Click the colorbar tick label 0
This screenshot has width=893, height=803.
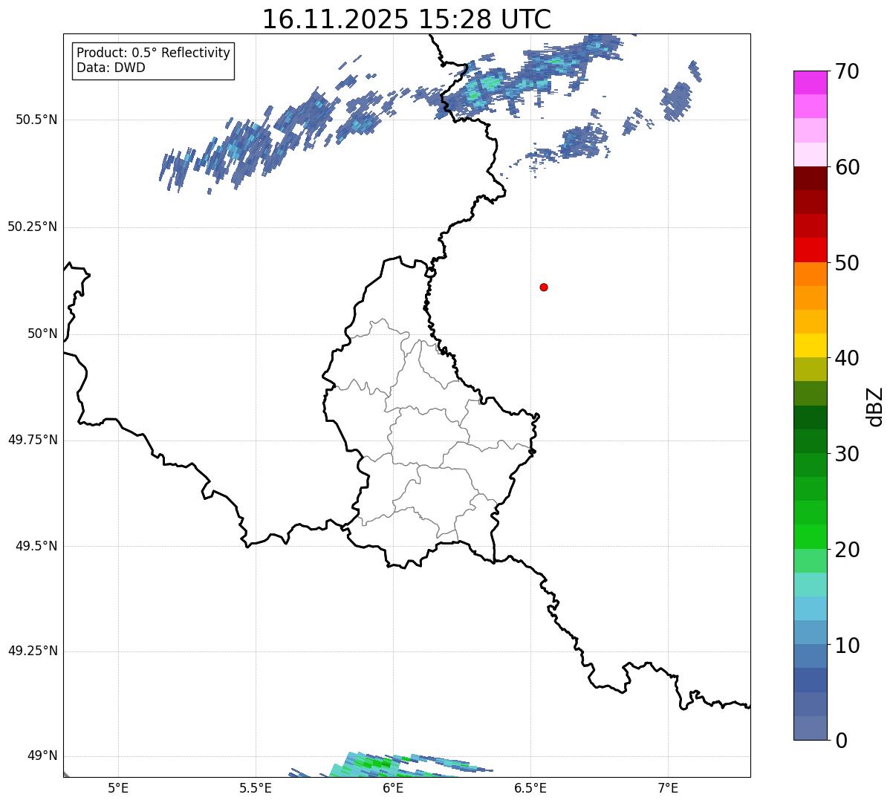coord(841,741)
